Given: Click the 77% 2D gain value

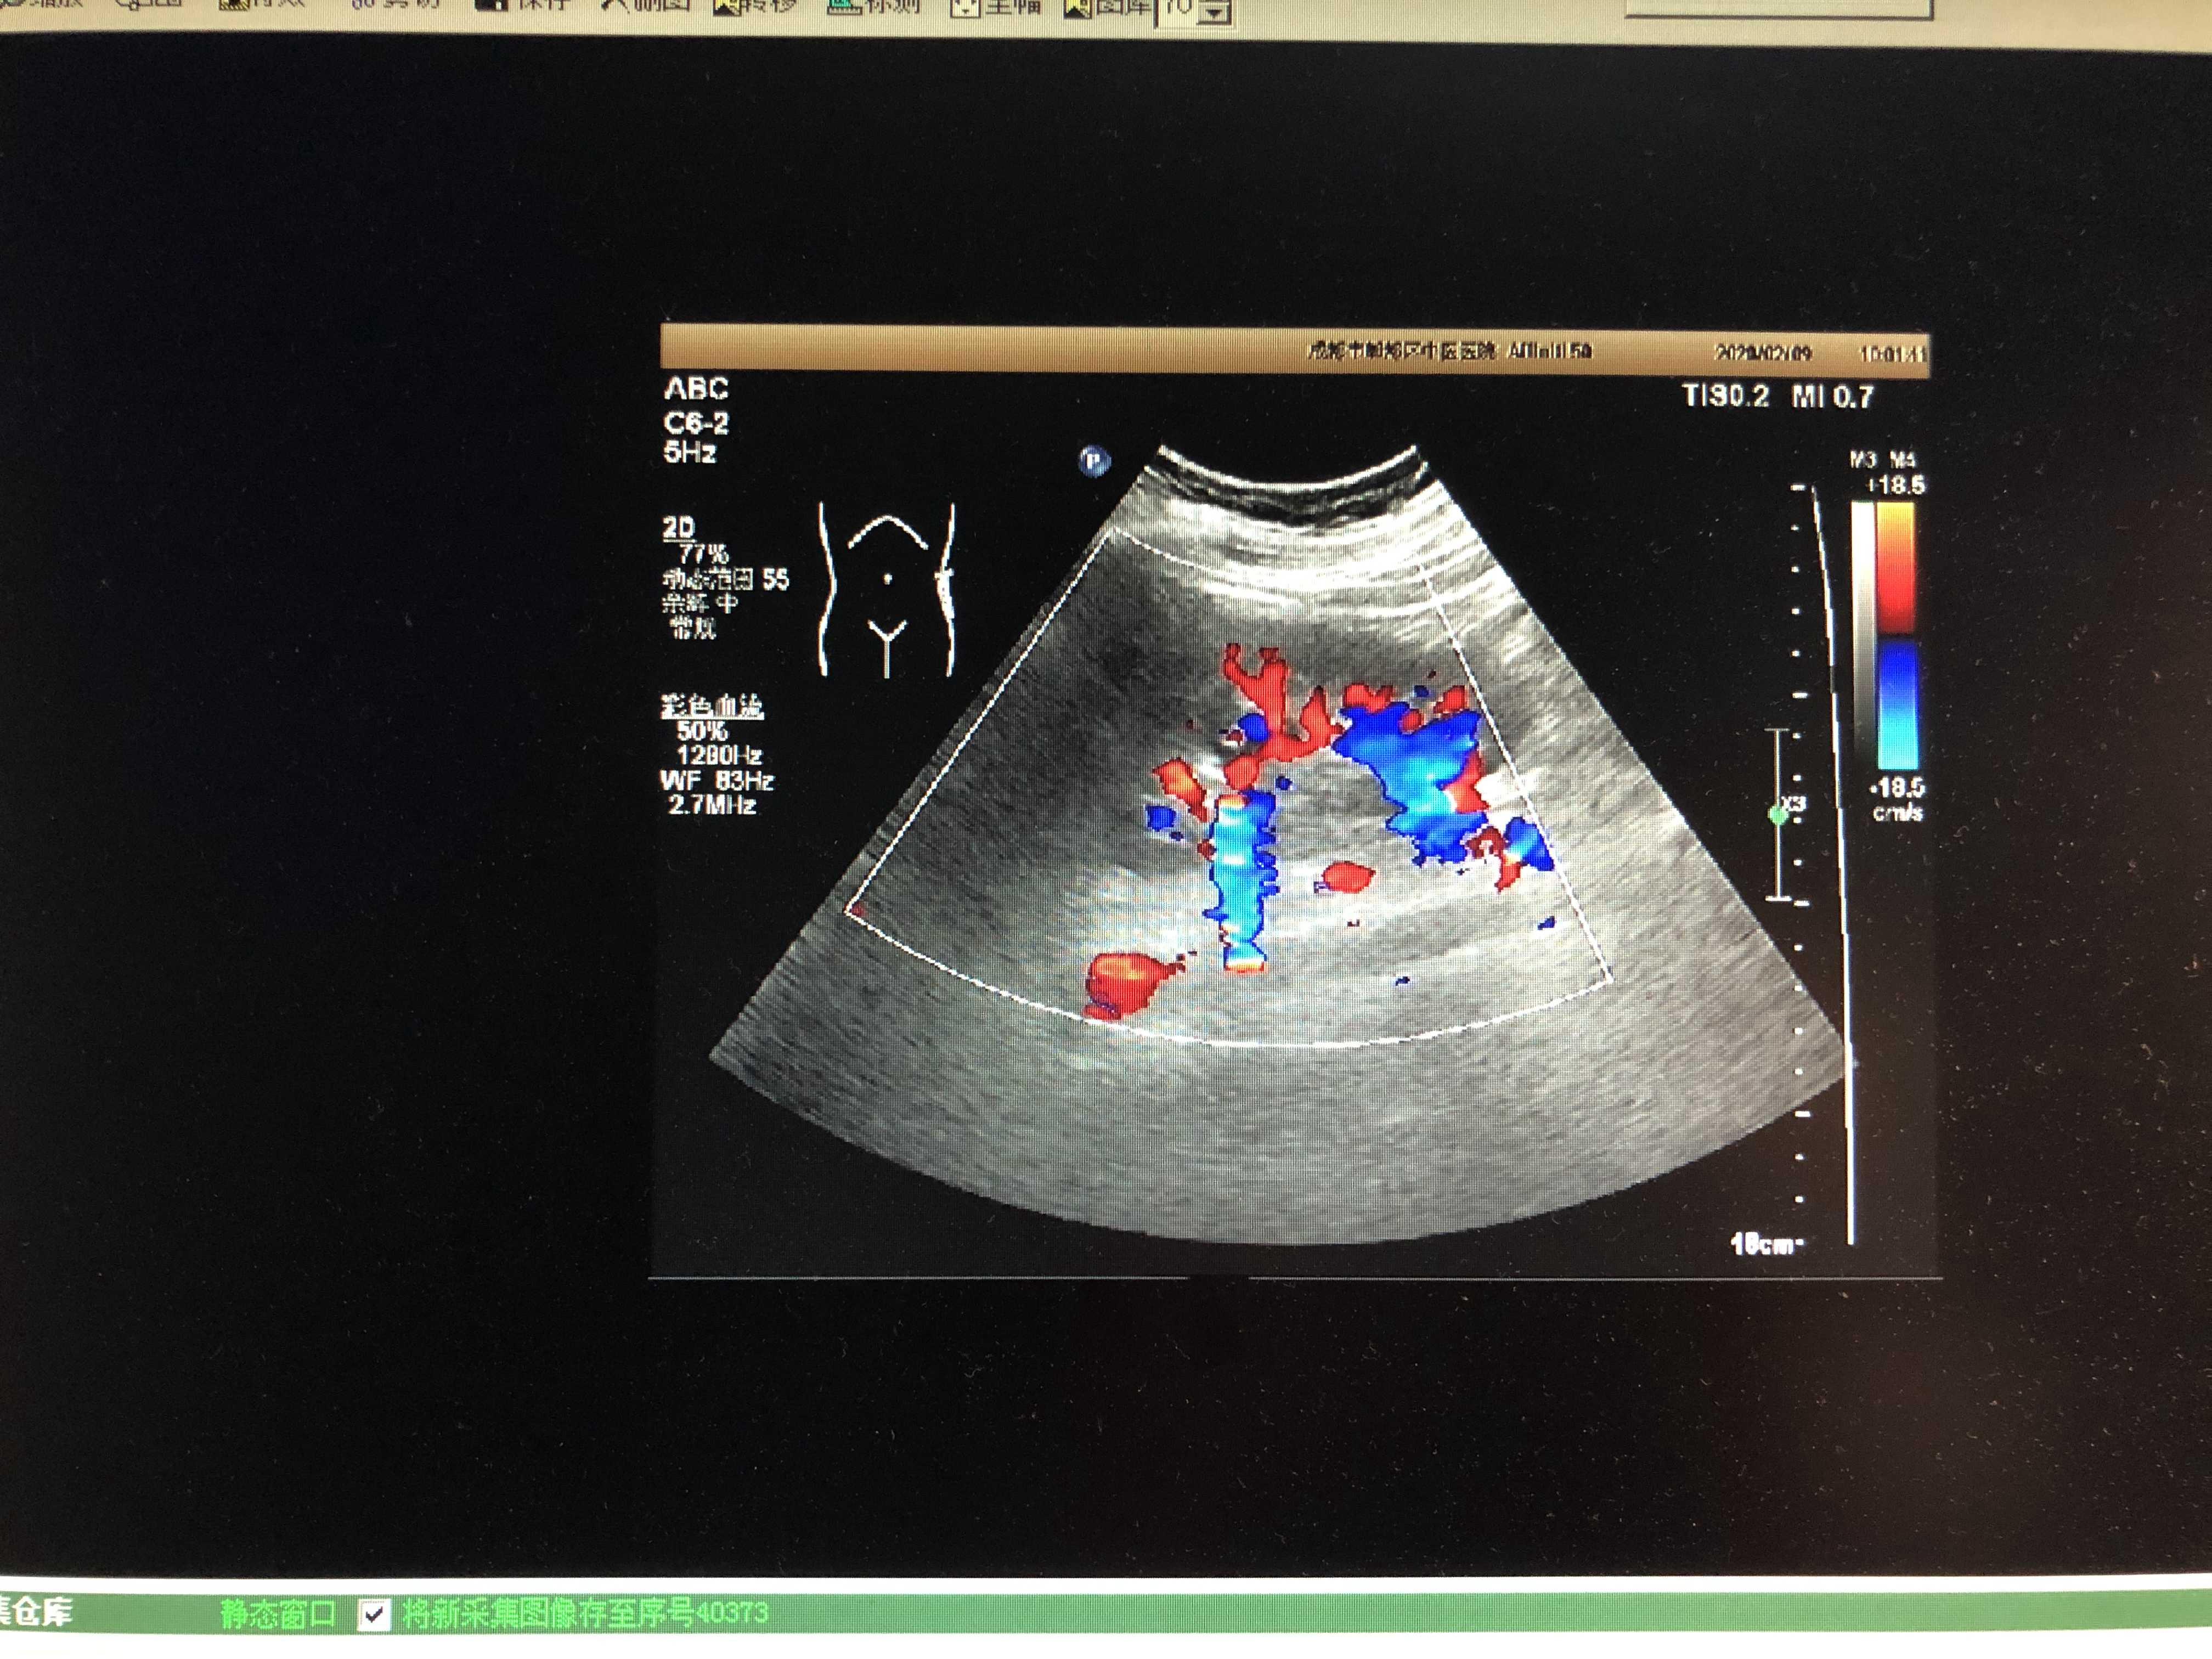Looking at the screenshot, I should point(703,553).
